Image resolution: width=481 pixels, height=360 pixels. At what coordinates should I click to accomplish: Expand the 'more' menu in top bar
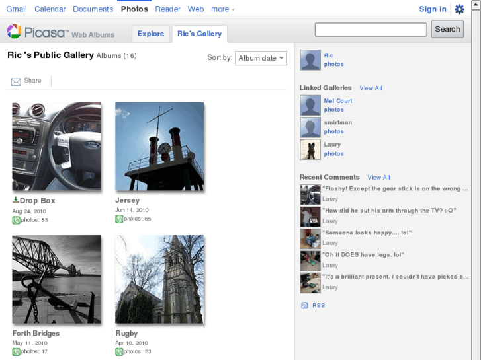(223, 9)
